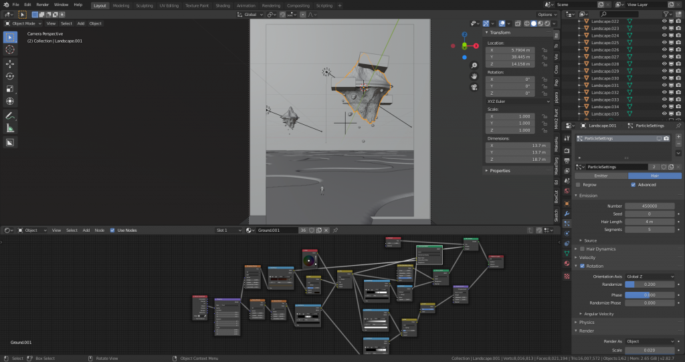
Task: Select the Move tool in the viewport toolbar
Action: [11, 63]
